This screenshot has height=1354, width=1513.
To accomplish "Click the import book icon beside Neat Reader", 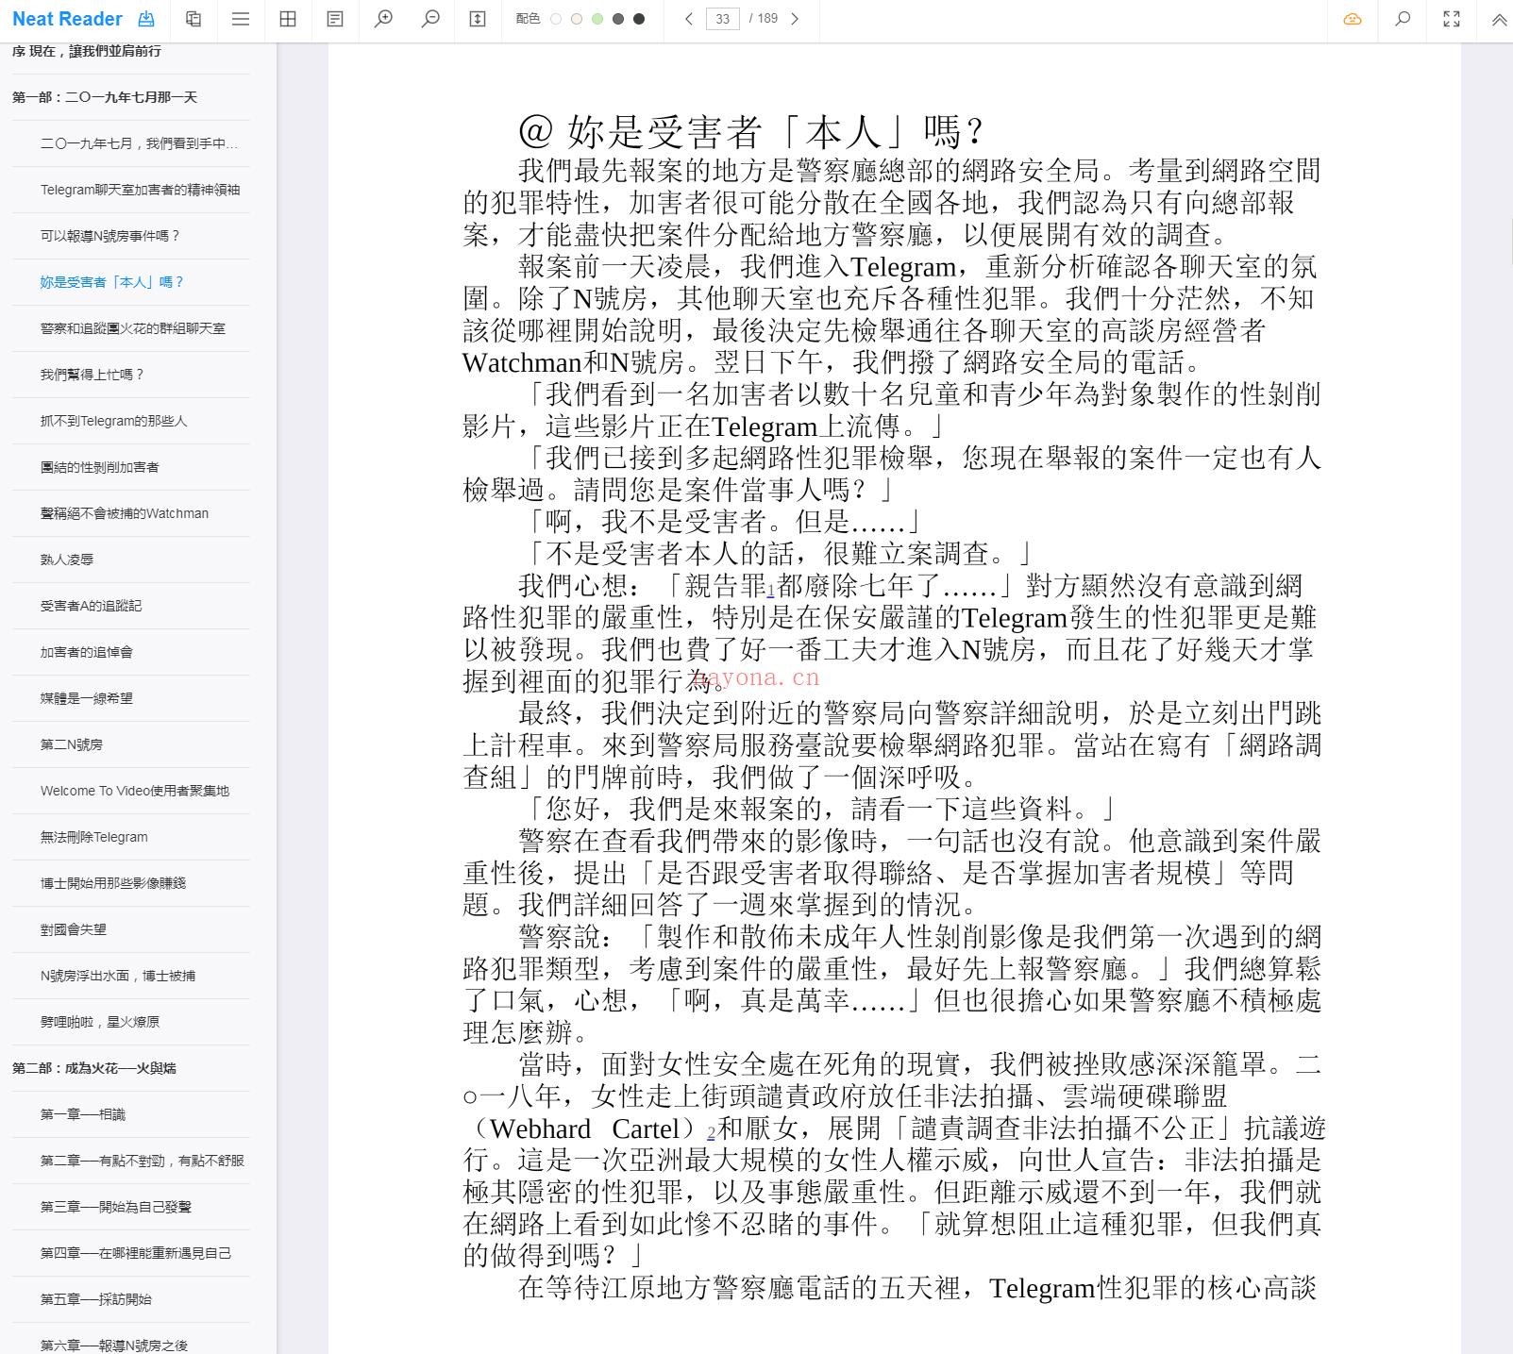I will pos(146,19).
